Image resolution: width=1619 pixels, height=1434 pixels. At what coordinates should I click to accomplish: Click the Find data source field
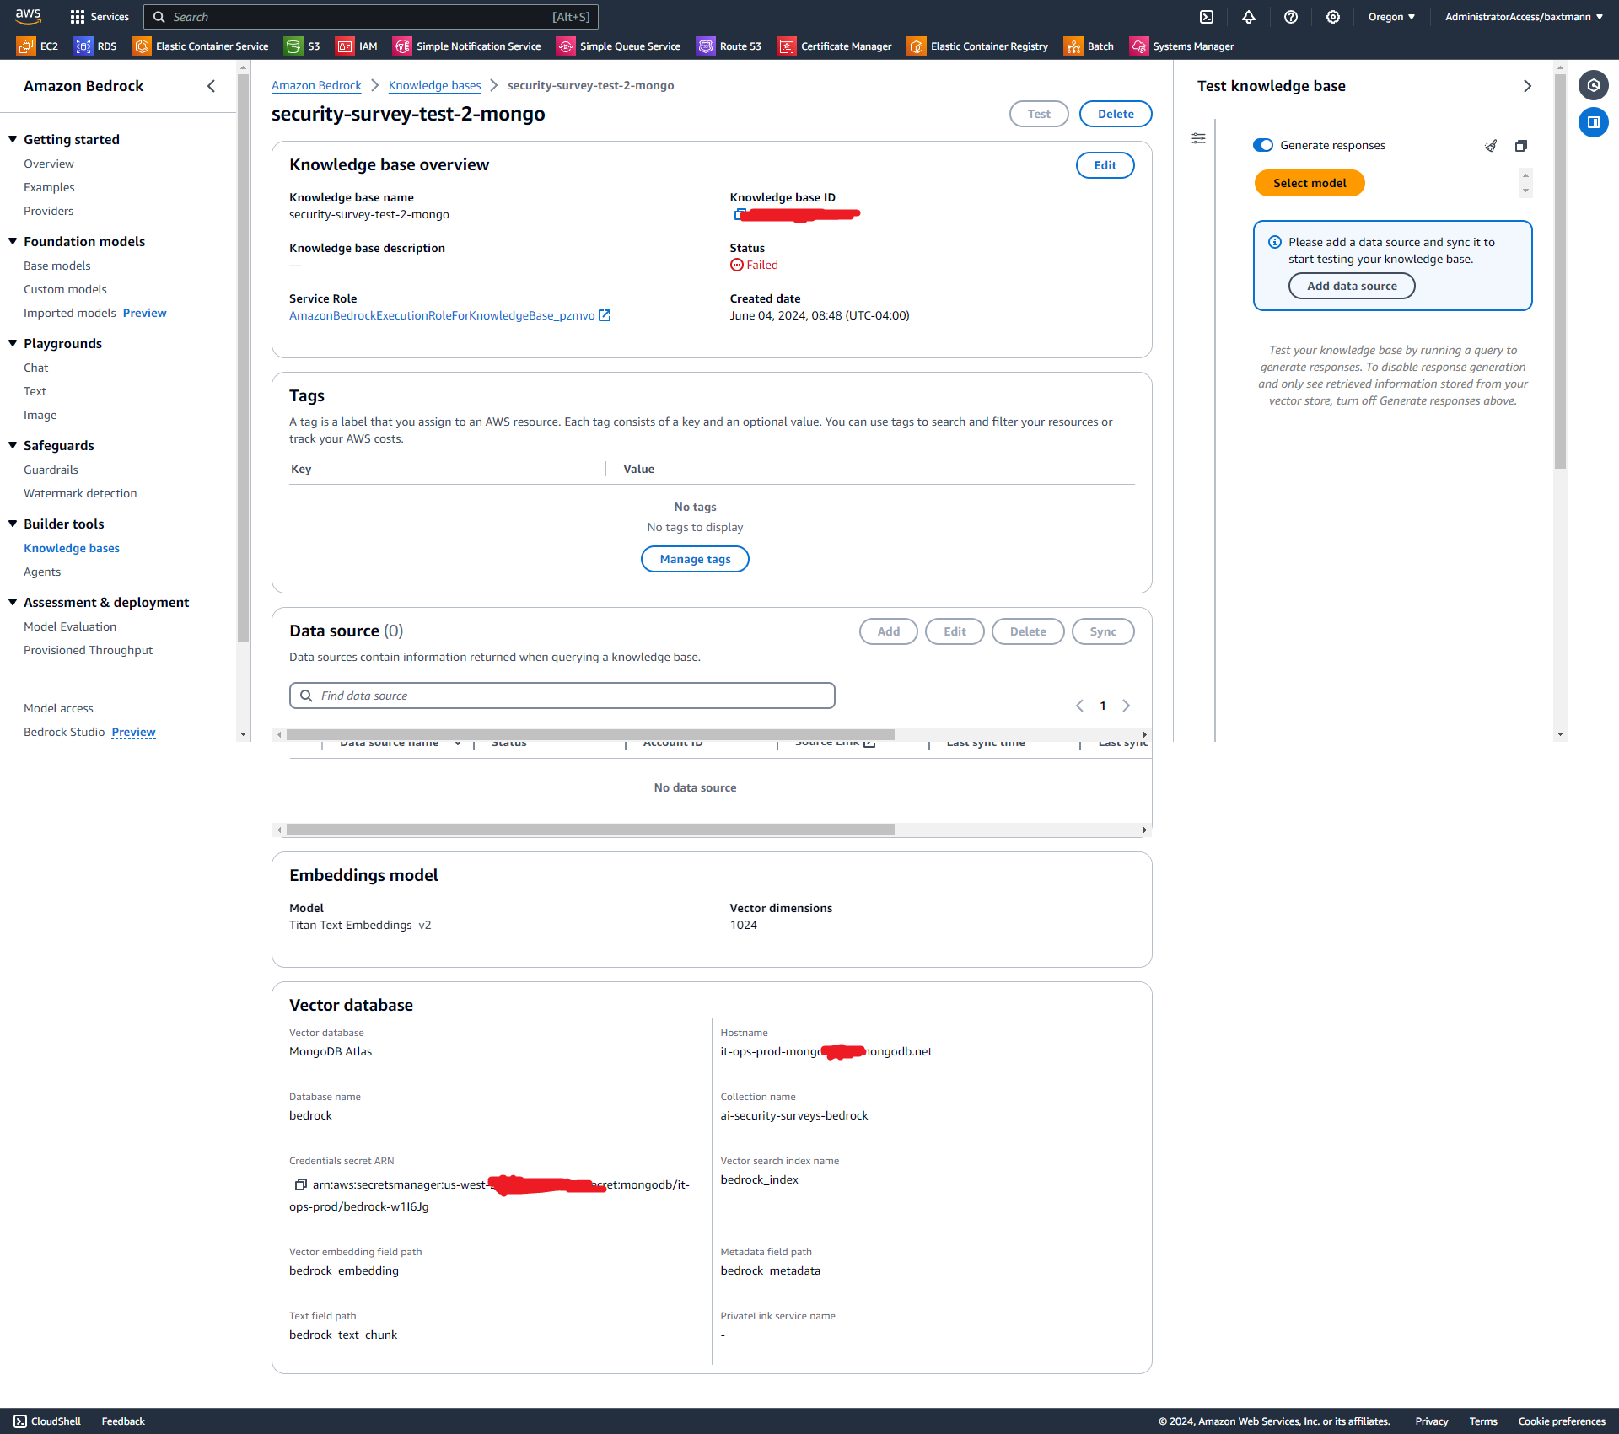(x=562, y=696)
